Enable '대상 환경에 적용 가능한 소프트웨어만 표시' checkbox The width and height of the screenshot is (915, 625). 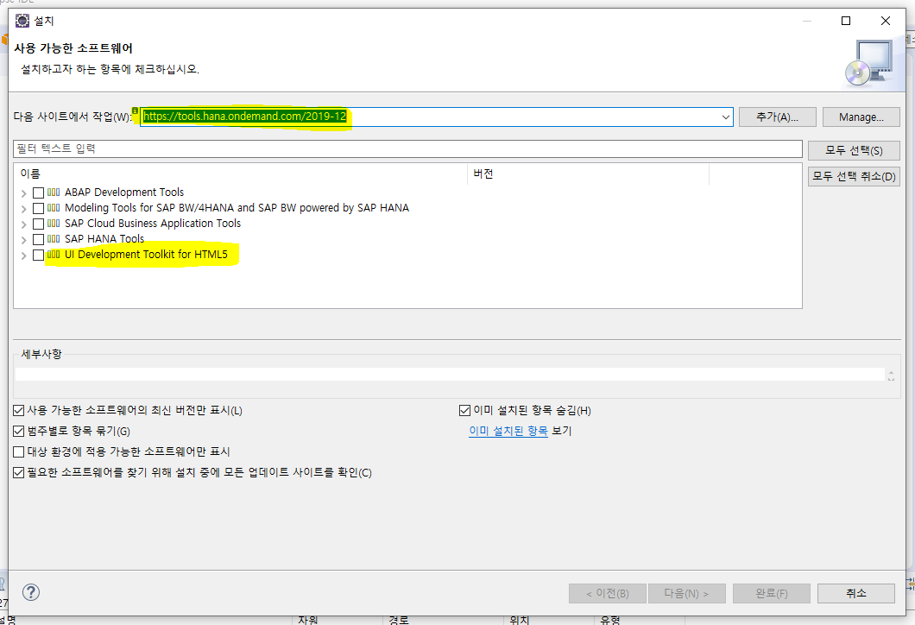19,451
